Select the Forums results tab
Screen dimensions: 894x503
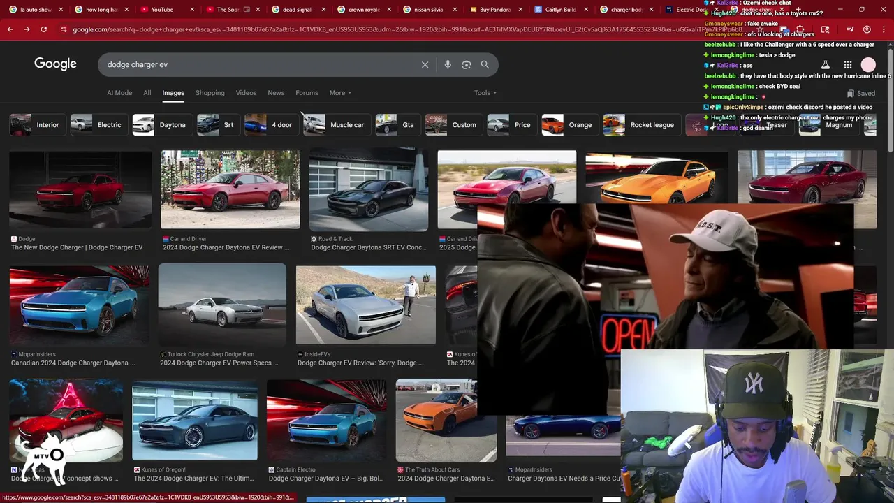point(307,93)
